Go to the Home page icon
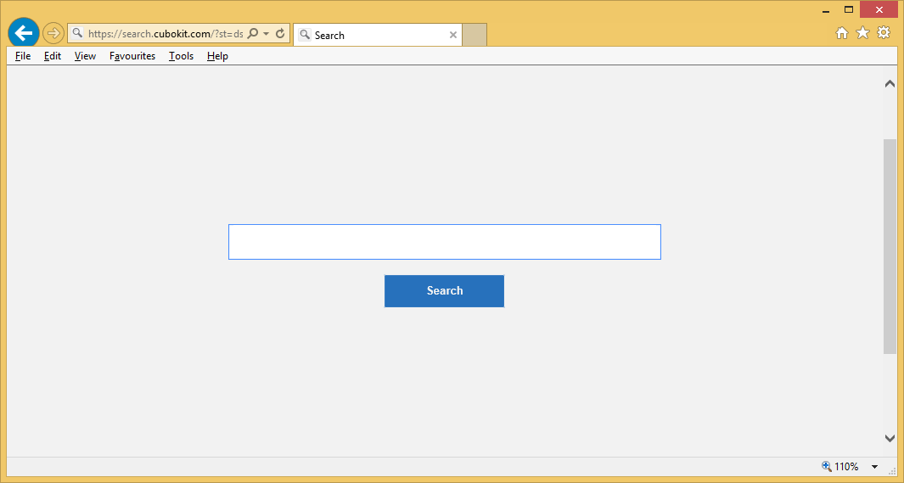Image resolution: width=904 pixels, height=483 pixels. (842, 33)
